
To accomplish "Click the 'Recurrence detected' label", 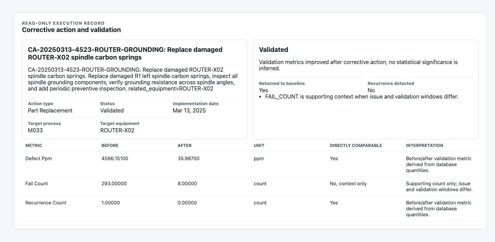I will pos(391,84).
